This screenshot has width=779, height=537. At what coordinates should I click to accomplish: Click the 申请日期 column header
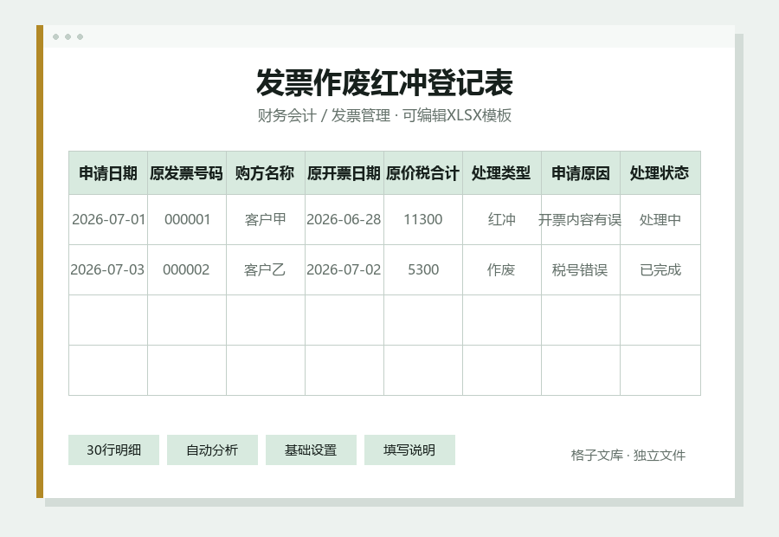pos(108,173)
